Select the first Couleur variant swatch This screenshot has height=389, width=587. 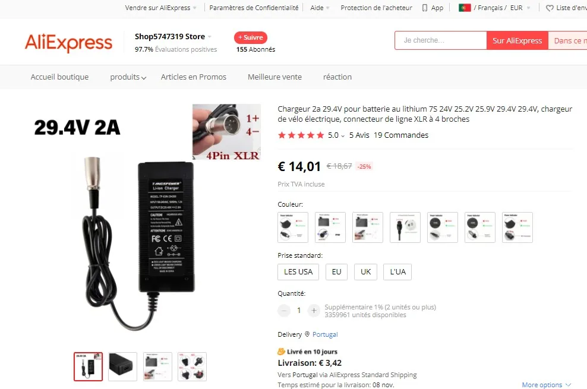click(293, 227)
